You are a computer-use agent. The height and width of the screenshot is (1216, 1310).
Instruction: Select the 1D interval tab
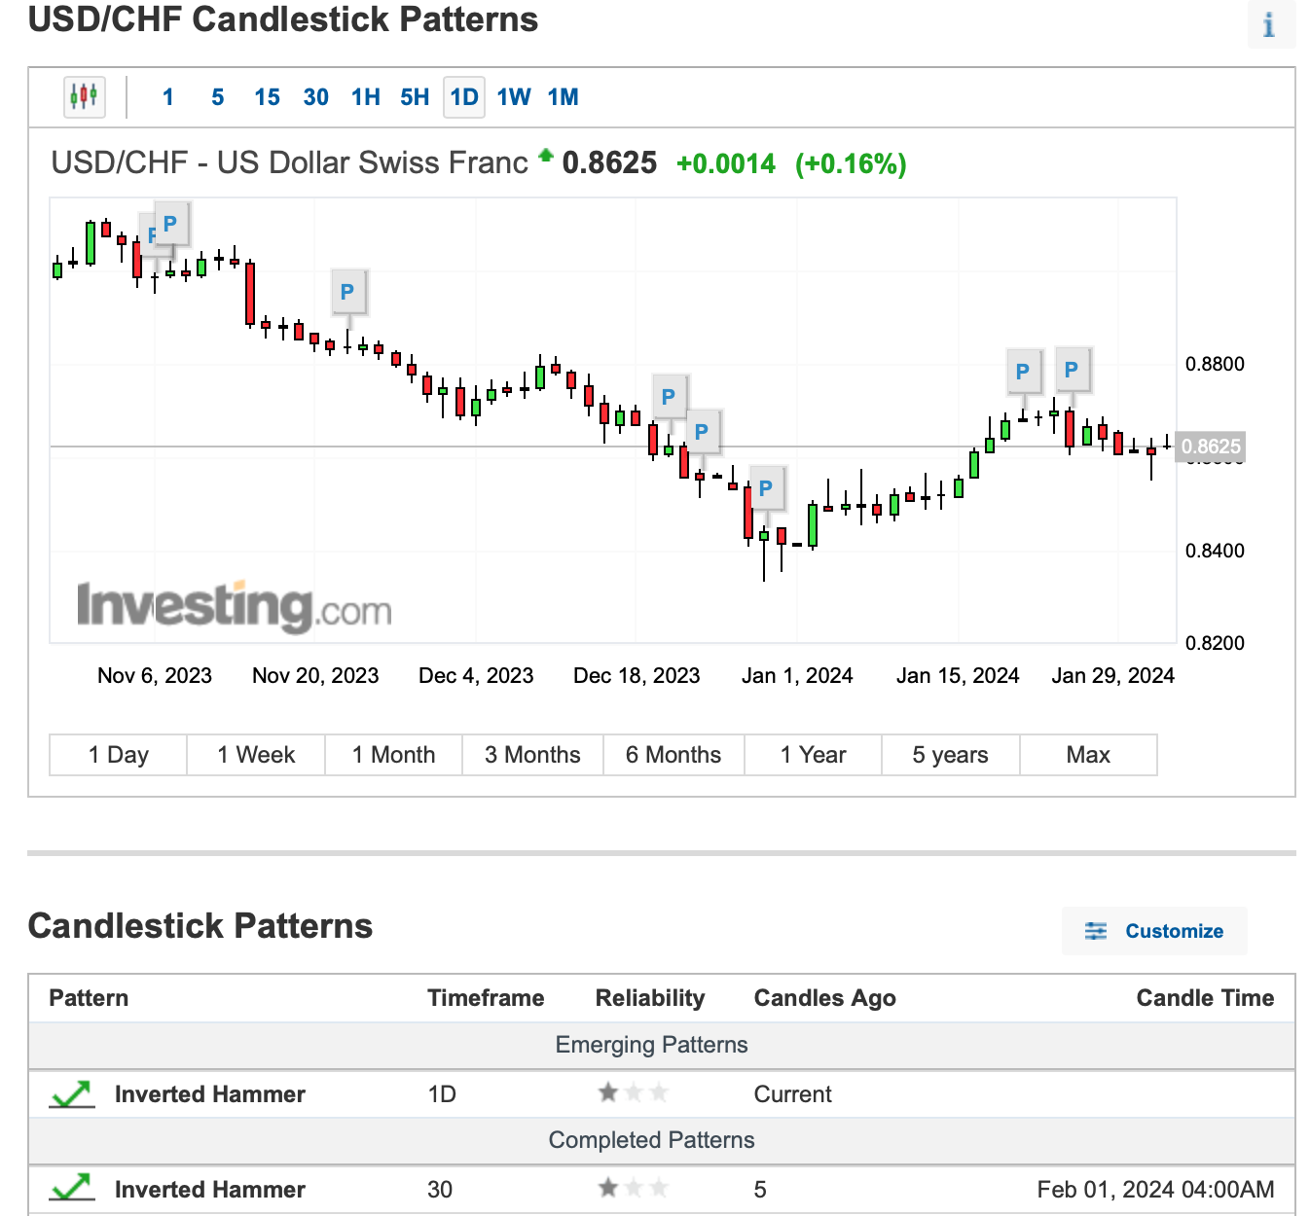coord(464,97)
